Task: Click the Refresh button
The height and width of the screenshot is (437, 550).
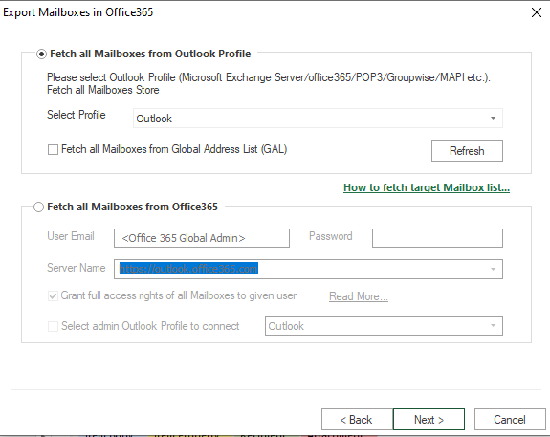Action: click(467, 151)
